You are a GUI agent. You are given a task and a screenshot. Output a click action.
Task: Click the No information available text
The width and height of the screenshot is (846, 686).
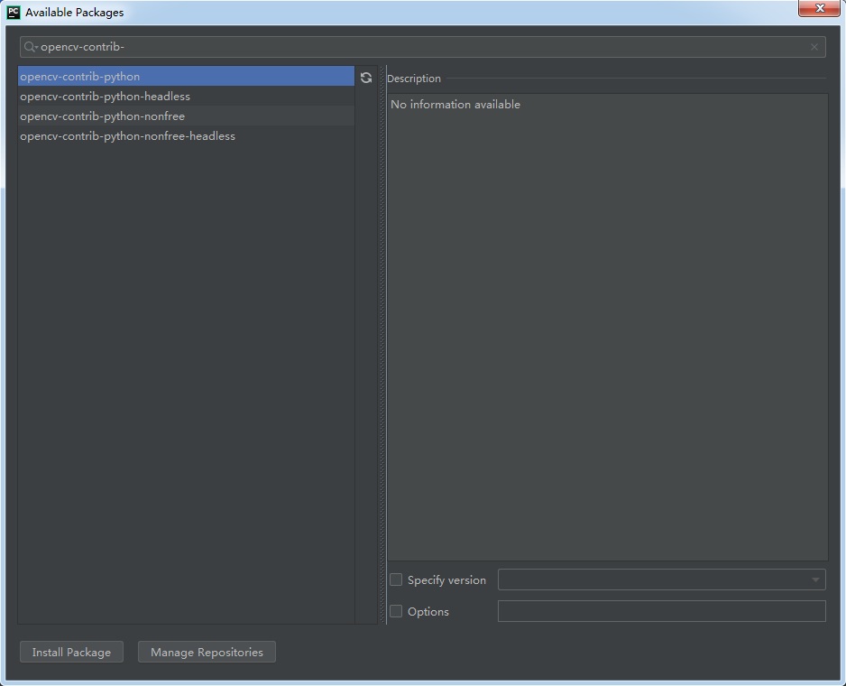click(x=454, y=104)
